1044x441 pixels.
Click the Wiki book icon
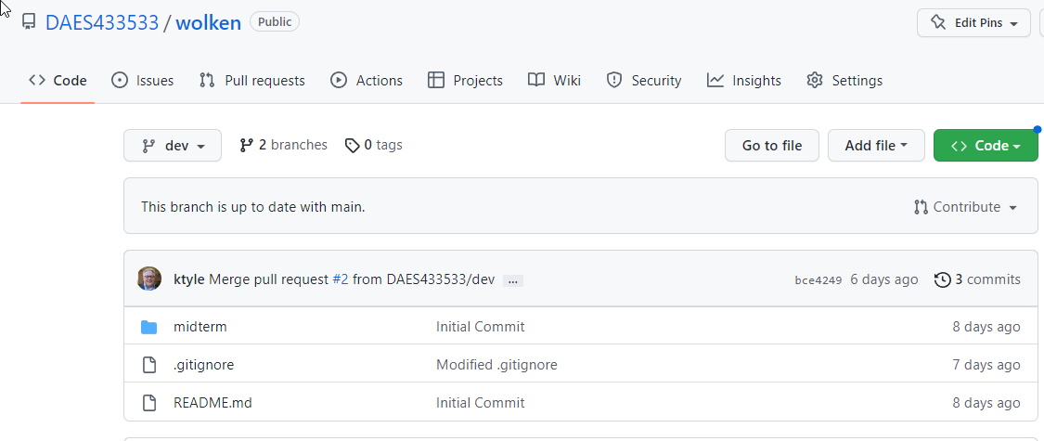[536, 81]
